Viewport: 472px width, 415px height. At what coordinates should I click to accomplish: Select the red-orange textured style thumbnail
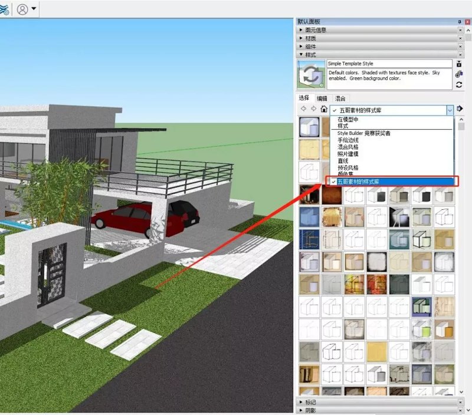[x=376, y=284]
